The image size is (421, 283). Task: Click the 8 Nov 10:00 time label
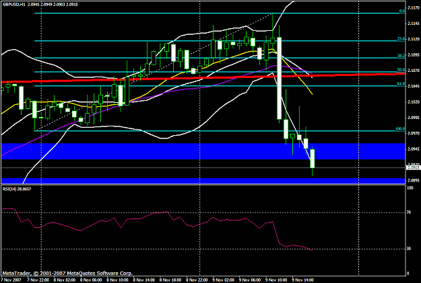pyautogui.click(x=118, y=280)
